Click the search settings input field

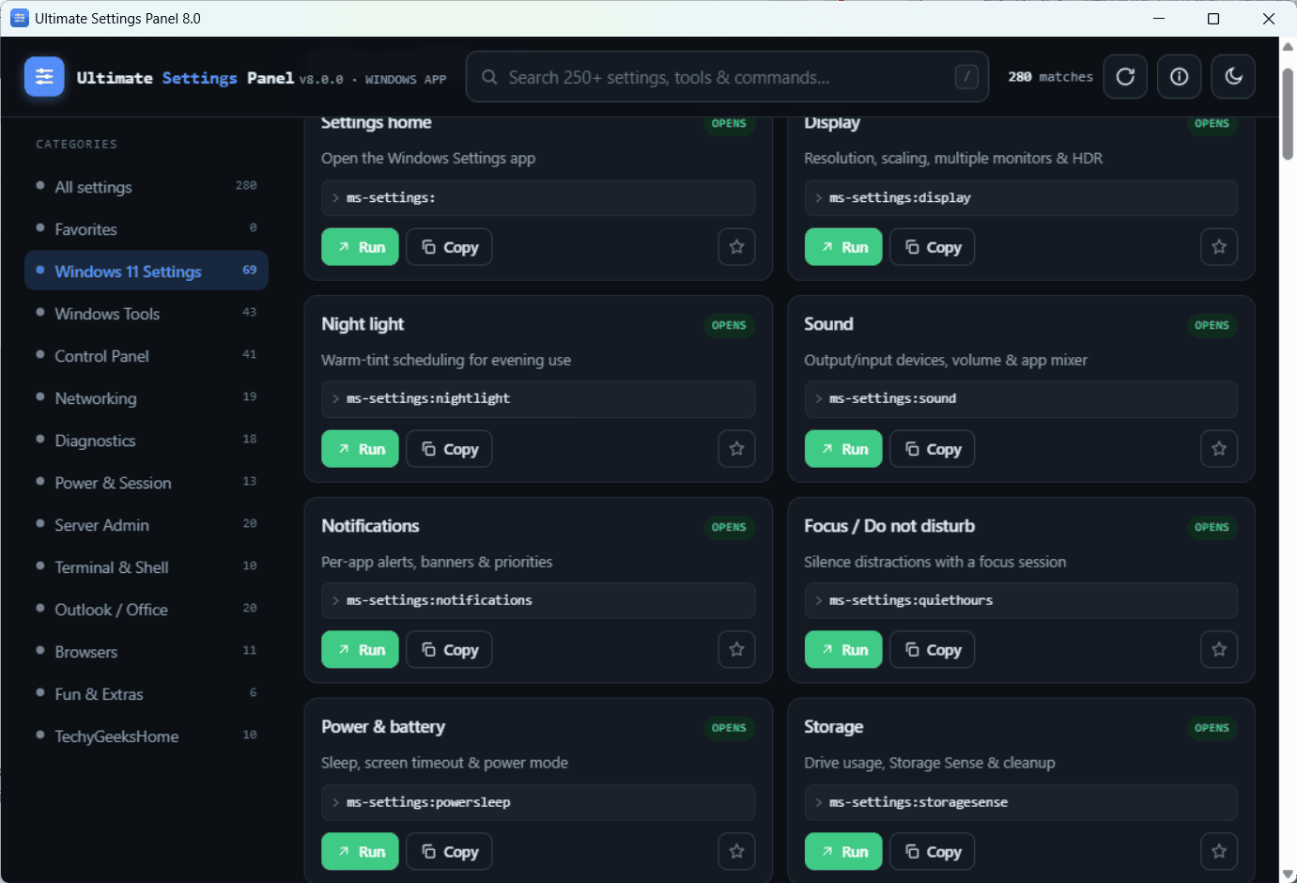[x=727, y=77]
